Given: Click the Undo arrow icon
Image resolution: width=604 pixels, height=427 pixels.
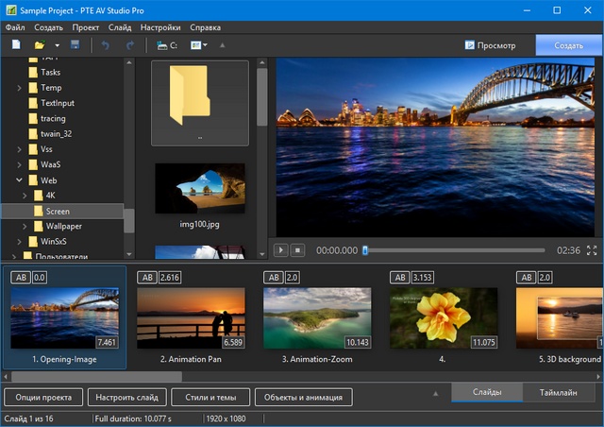Looking at the screenshot, I should (x=105, y=44).
